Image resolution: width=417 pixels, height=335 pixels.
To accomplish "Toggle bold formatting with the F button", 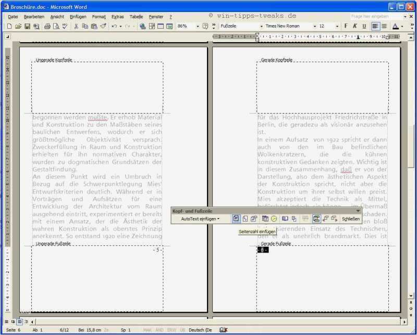I will 346,26.
